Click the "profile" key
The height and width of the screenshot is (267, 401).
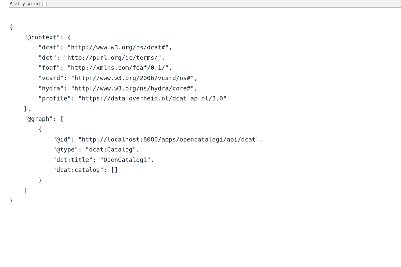click(55, 98)
